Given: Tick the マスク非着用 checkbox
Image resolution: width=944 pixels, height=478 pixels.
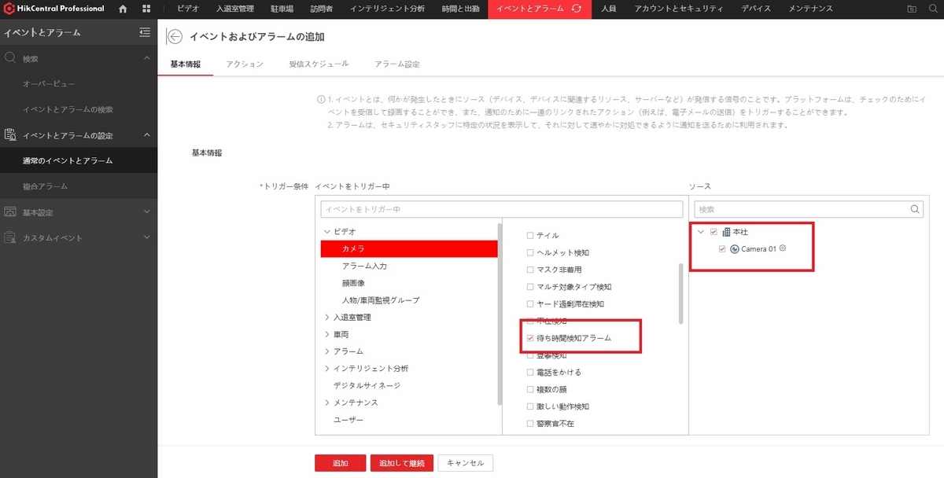Looking at the screenshot, I should (x=529, y=270).
